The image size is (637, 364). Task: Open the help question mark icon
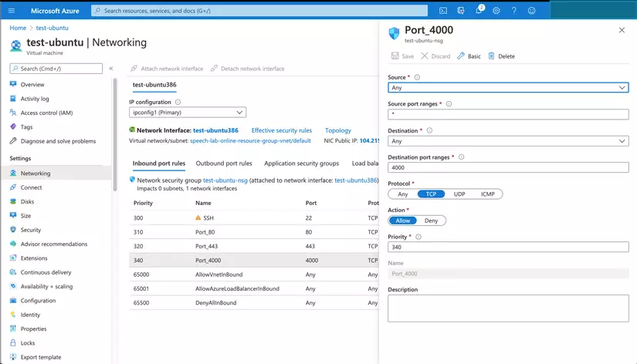click(514, 11)
